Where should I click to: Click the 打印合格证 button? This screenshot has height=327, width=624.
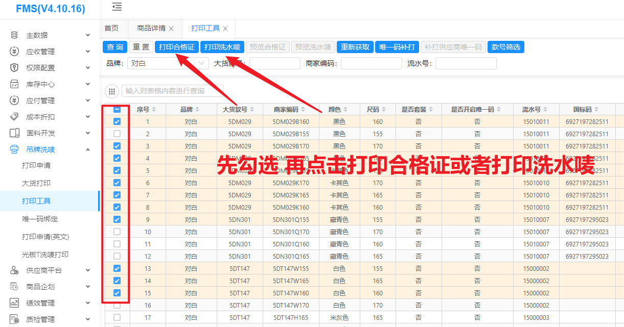(x=176, y=47)
